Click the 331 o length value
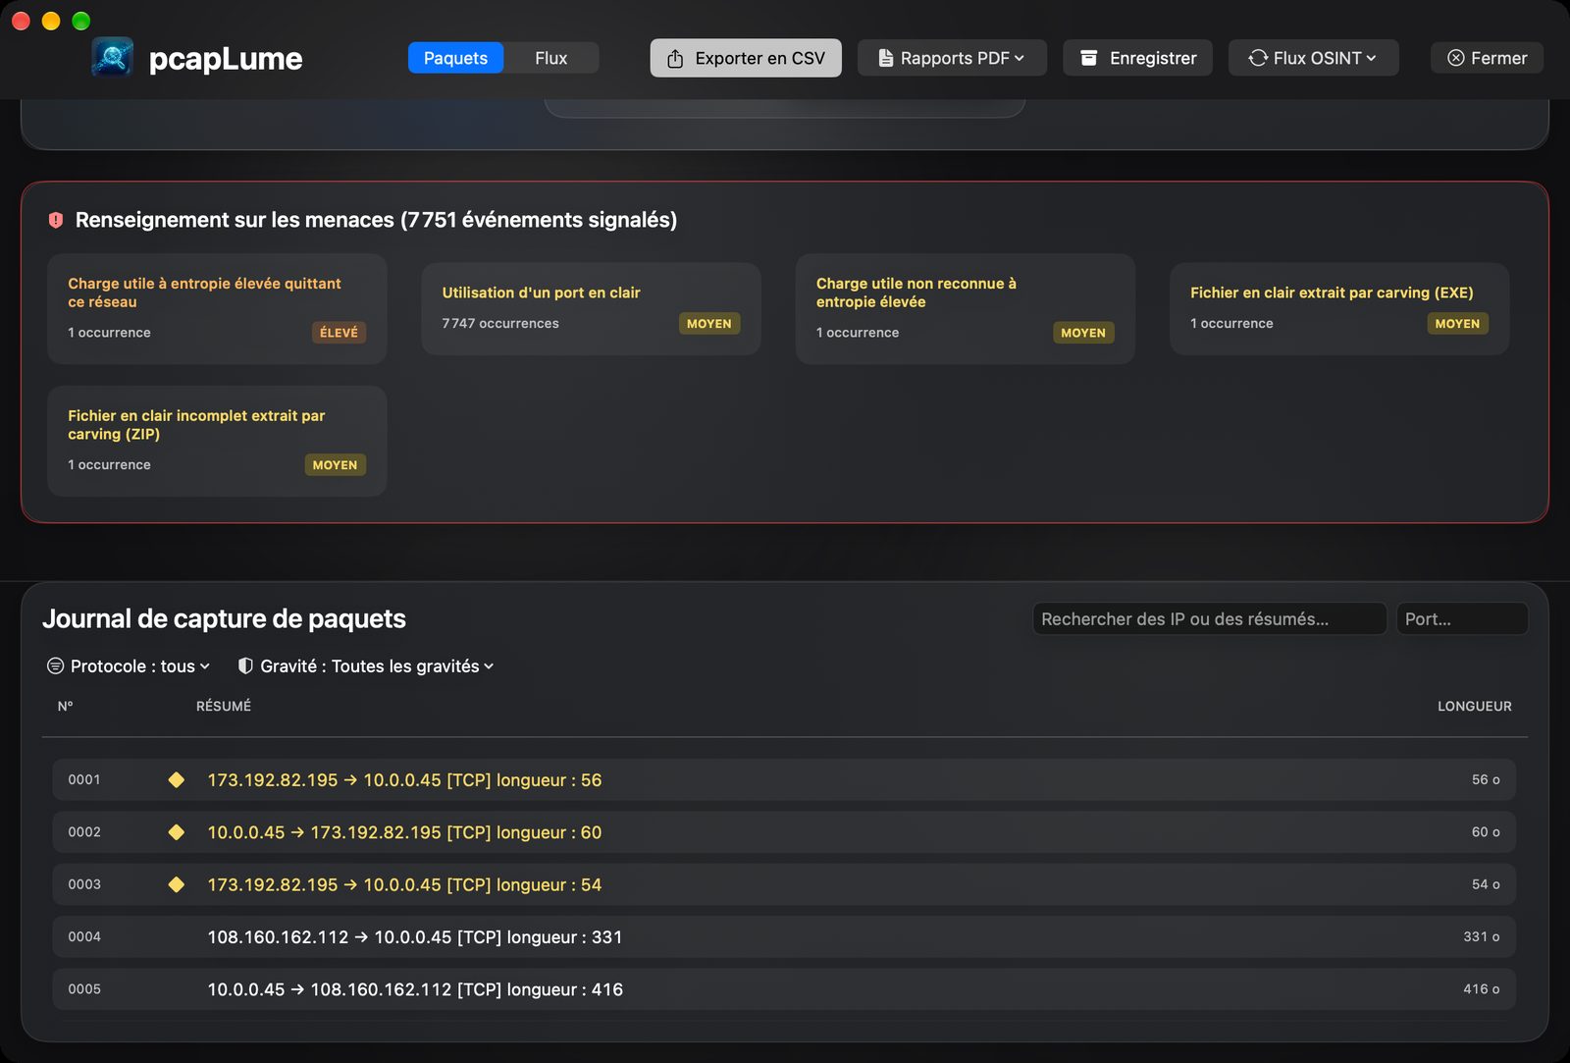The width and height of the screenshot is (1570, 1063). click(1482, 937)
